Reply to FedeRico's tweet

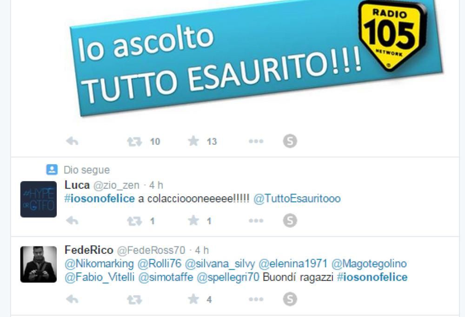click(x=72, y=299)
